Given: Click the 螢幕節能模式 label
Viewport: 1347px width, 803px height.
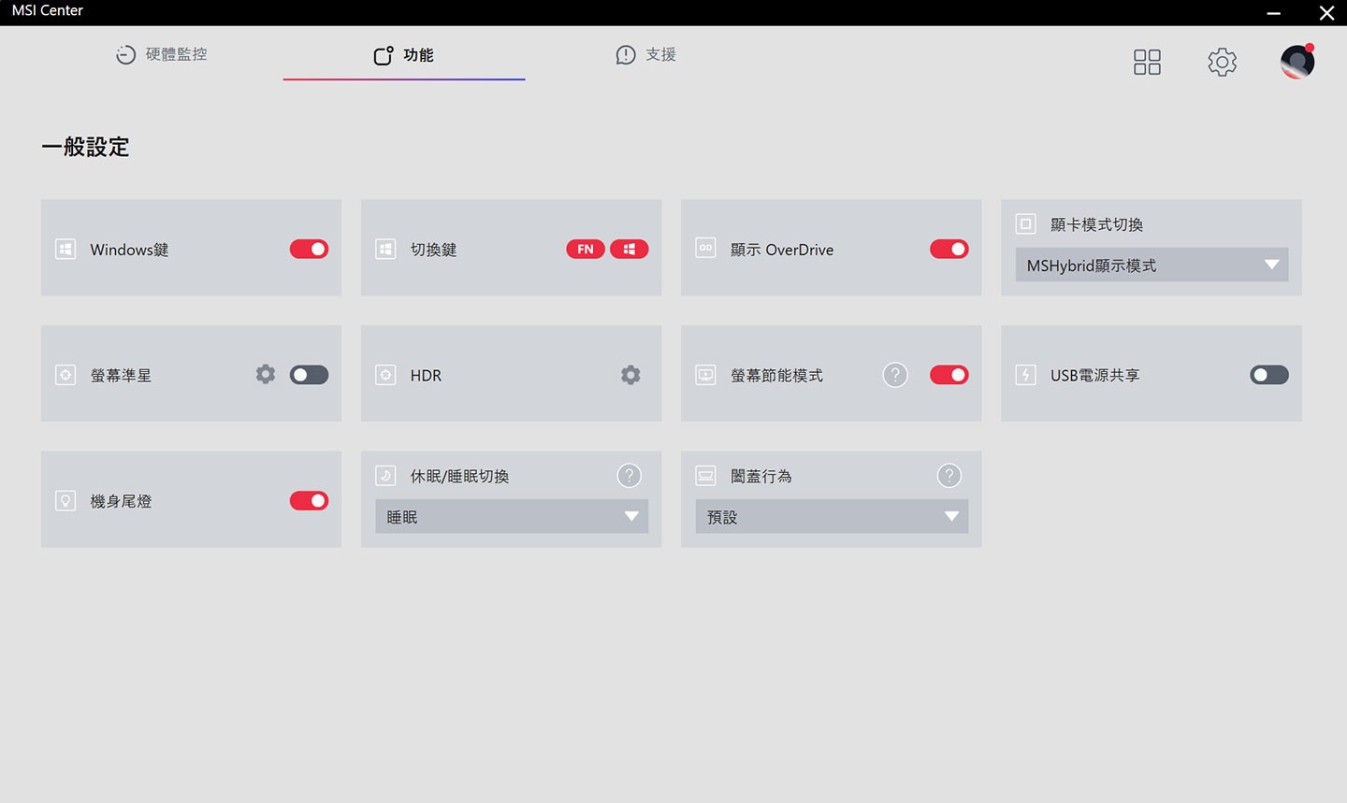Looking at the screenshot, I should click(x=776, y=376).
